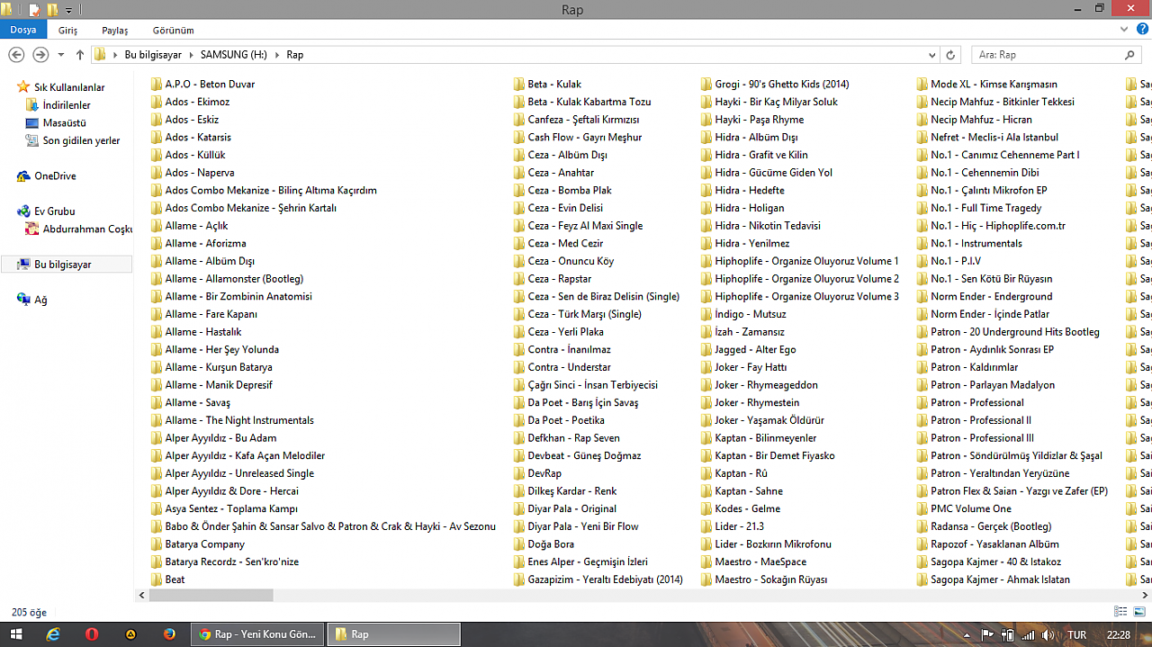This screenshot has width=1152, height=647.
Task: Expand the ribbon with the chevron arrow
Action: coord(1125,30)
